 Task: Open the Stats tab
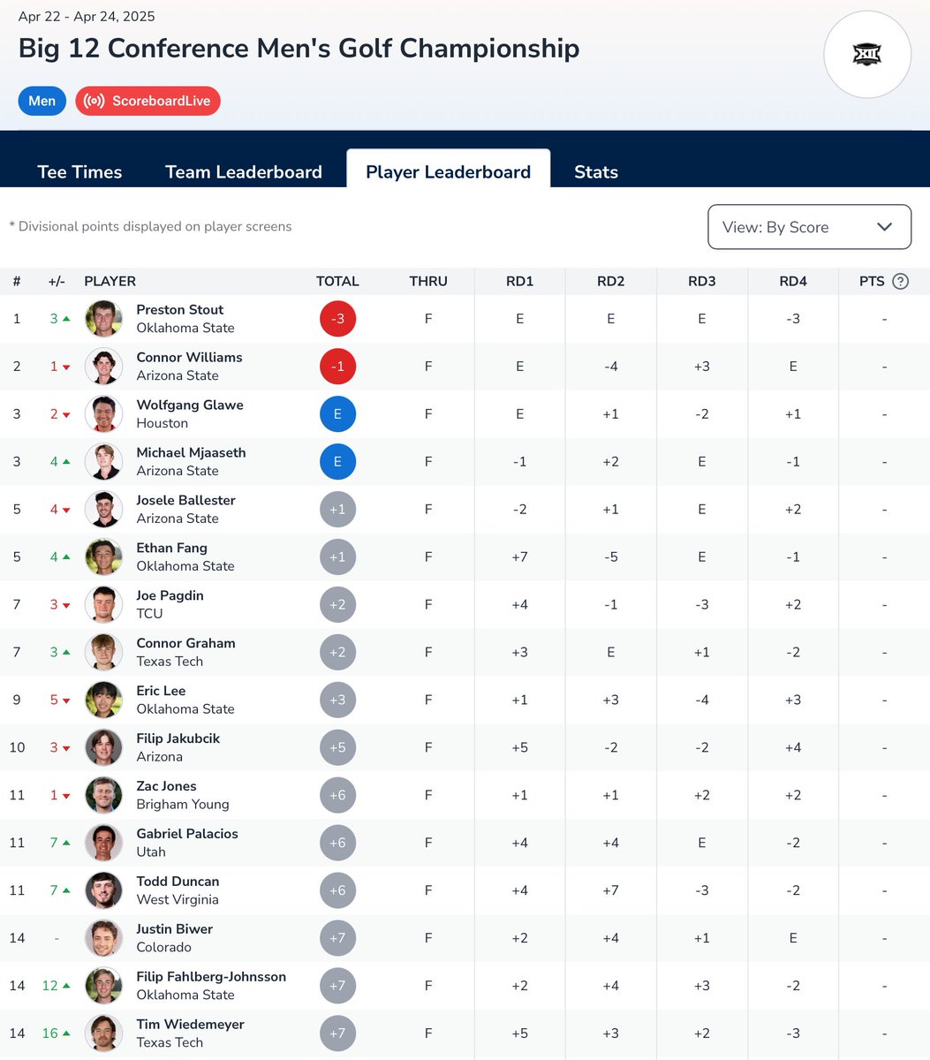point(596,171)
